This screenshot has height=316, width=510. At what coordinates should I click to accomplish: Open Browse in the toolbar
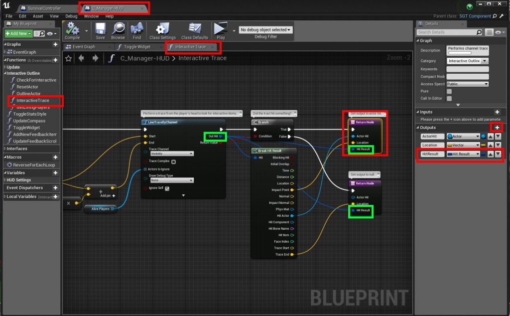point(118,29)
